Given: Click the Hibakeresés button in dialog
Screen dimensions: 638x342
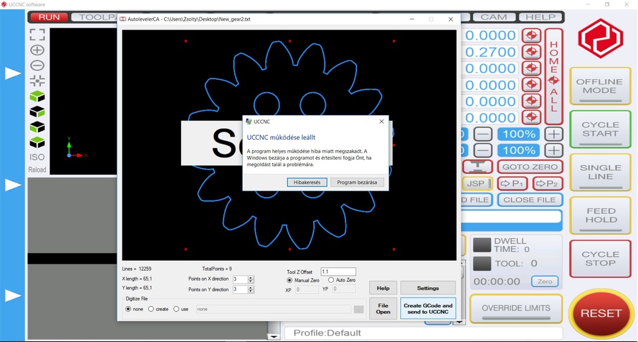Looking at the screenshot, I should pos(307,182).
